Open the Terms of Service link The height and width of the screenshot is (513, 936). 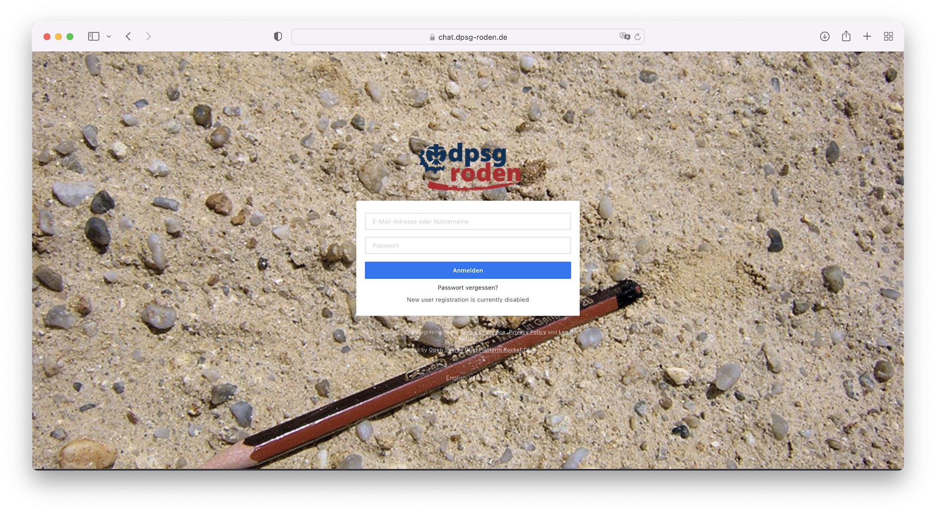(x=483, y=332)
